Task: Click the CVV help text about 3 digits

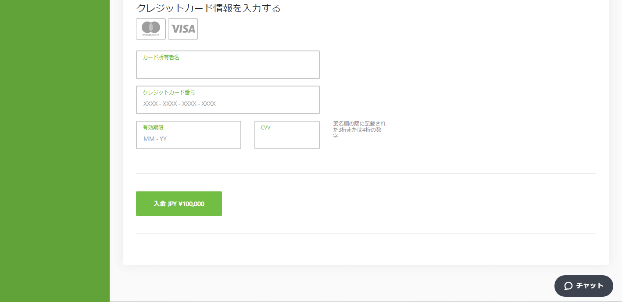Action: 360,130
